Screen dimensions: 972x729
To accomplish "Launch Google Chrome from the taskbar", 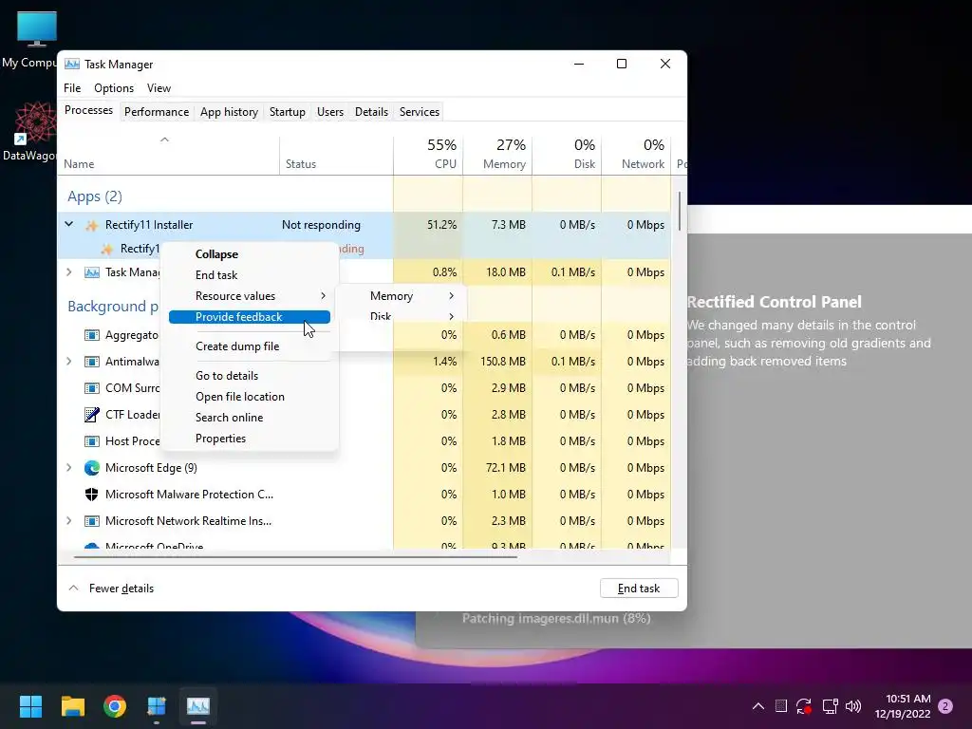I will coord(115,706).
